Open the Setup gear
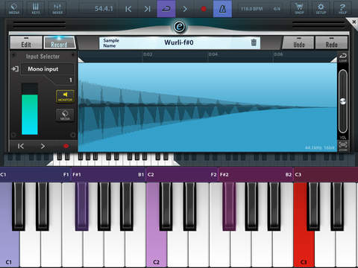The width and height of the screenshot is (358, 268). tap(321, 8)
